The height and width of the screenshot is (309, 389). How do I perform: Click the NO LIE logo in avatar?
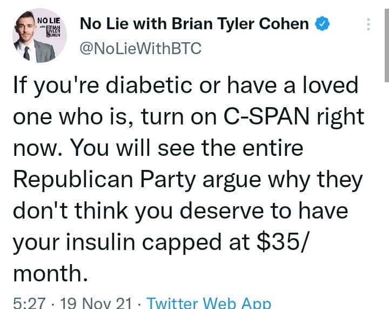[49, 27]
